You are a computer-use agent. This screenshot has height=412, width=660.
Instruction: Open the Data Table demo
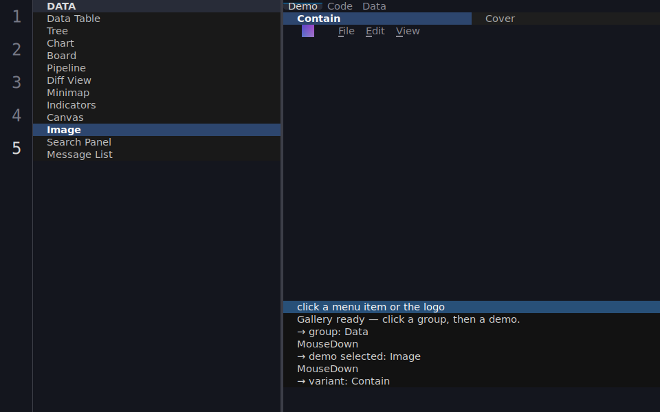[x=157, y=19]
